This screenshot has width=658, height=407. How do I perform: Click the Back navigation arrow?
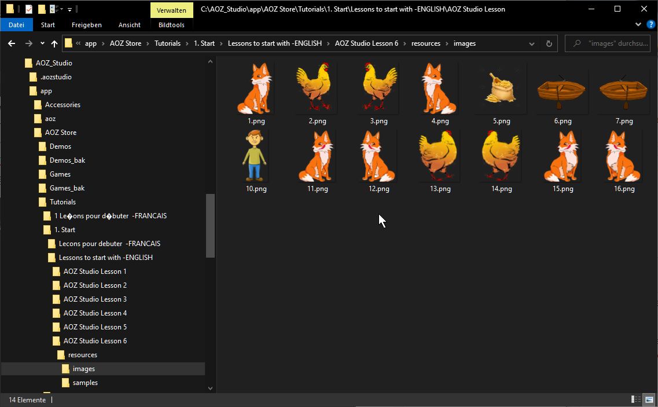tap(12, 43)
